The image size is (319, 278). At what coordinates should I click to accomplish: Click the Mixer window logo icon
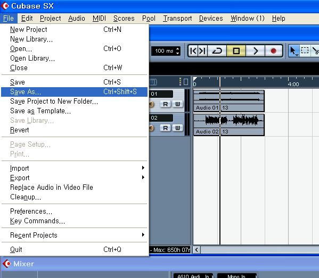[x=7, y=264]
